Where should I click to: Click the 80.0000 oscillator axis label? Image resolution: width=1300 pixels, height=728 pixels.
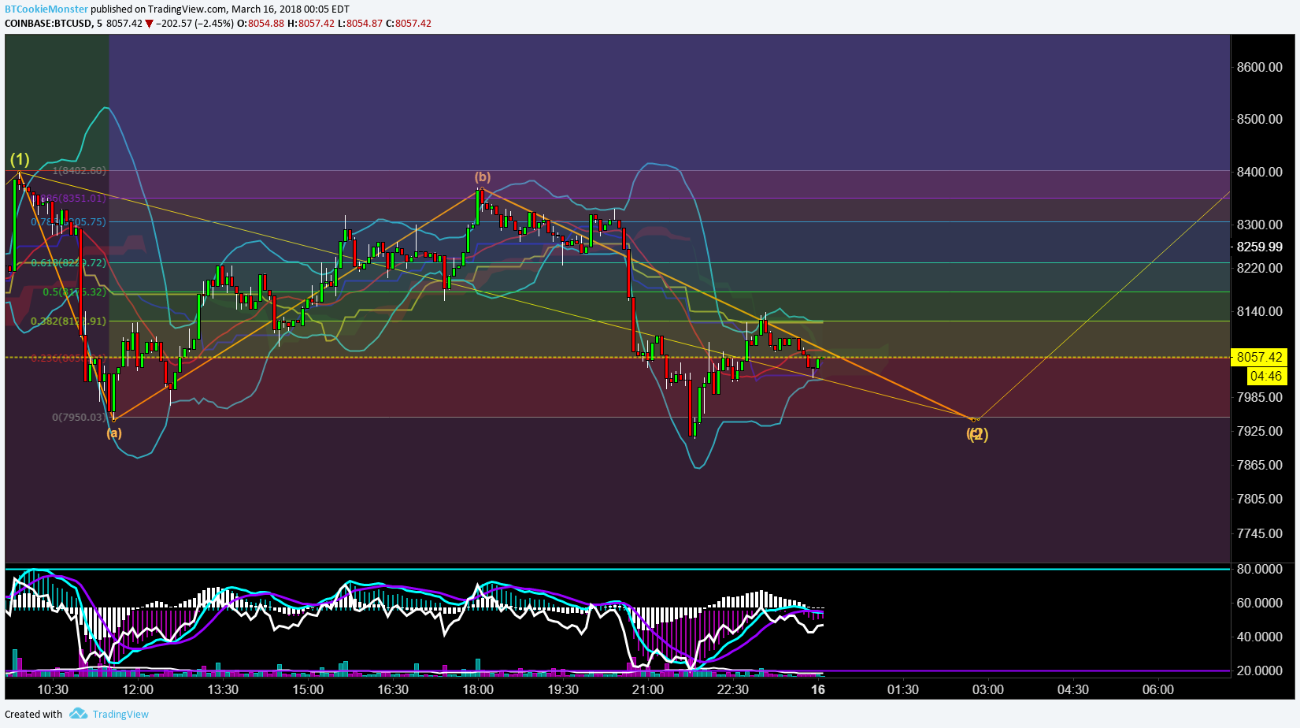[1260, 569]
